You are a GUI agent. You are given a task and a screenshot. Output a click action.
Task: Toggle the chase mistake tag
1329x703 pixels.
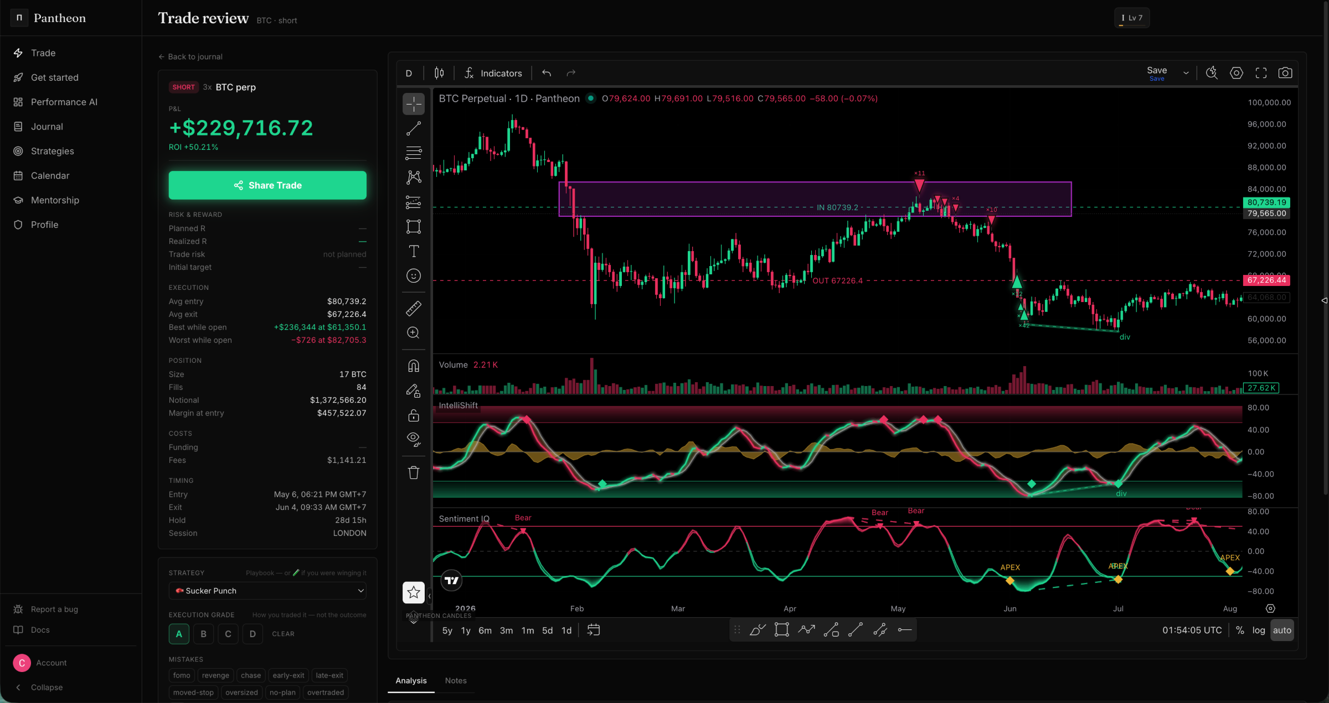(251, 675)
